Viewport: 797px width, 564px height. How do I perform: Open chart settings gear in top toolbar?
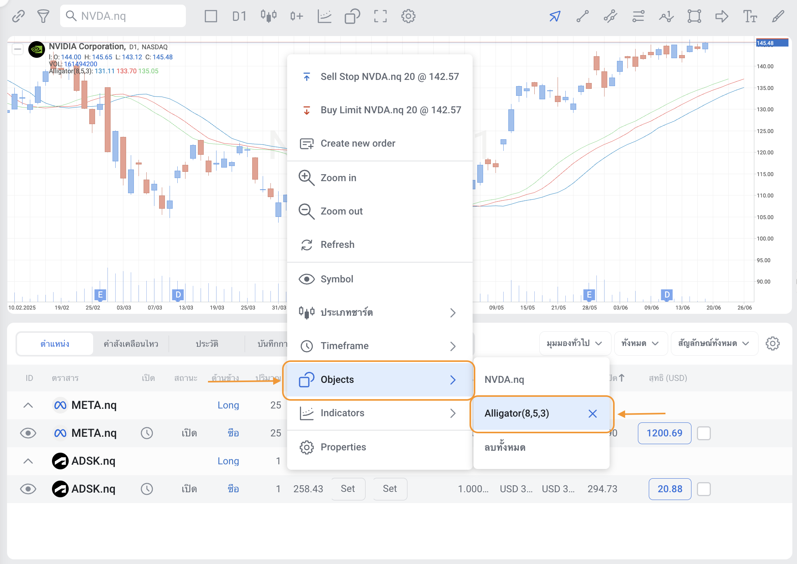pos(408,16)
